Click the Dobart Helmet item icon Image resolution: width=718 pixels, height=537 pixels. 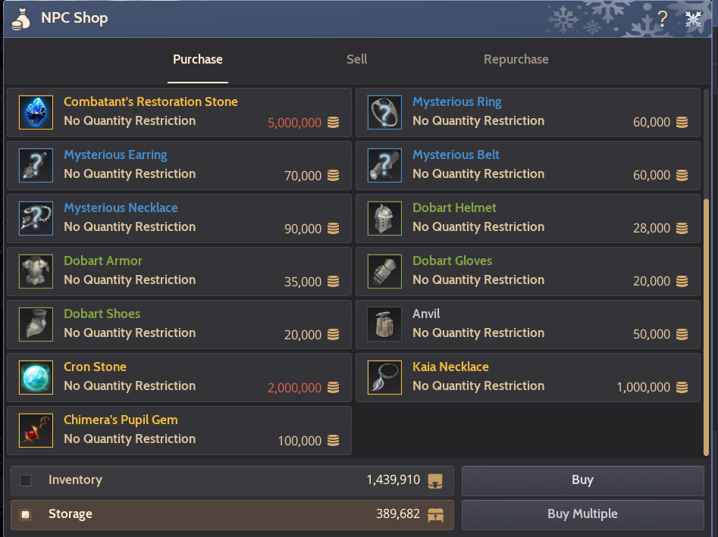[x=384, y=218]
